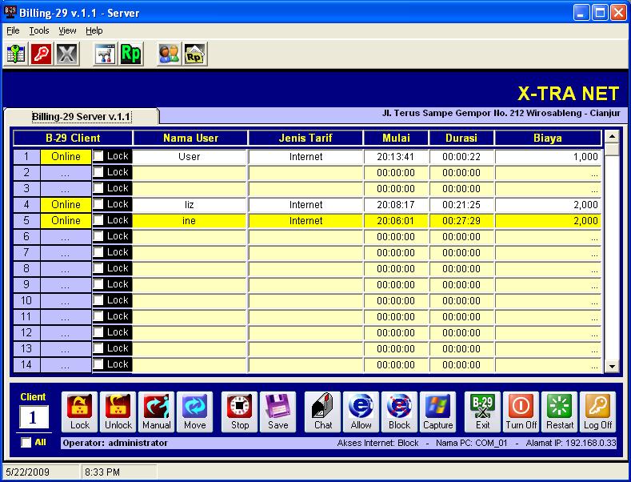
Task: Select client row number 10
Action: click(26, 300)
